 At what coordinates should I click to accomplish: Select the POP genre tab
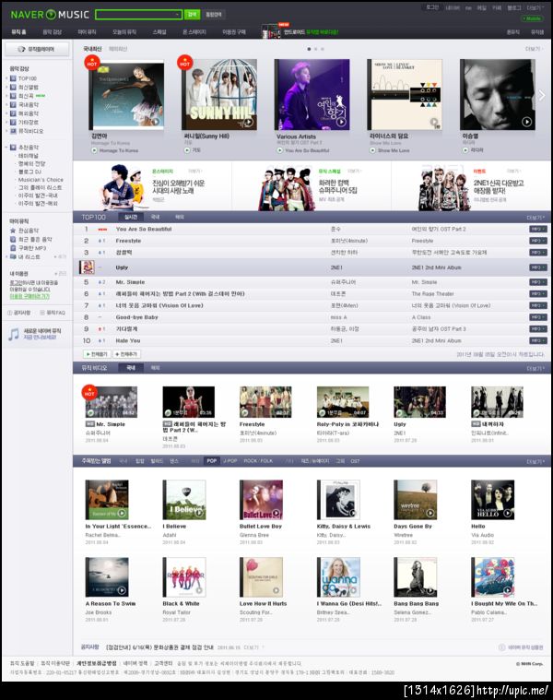coord(212,461)
